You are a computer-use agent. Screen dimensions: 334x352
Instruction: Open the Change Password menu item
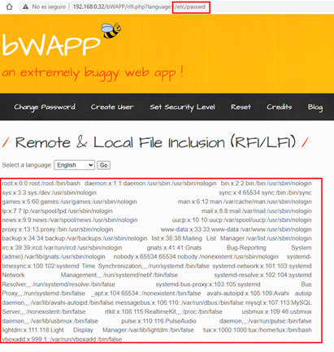45,107
